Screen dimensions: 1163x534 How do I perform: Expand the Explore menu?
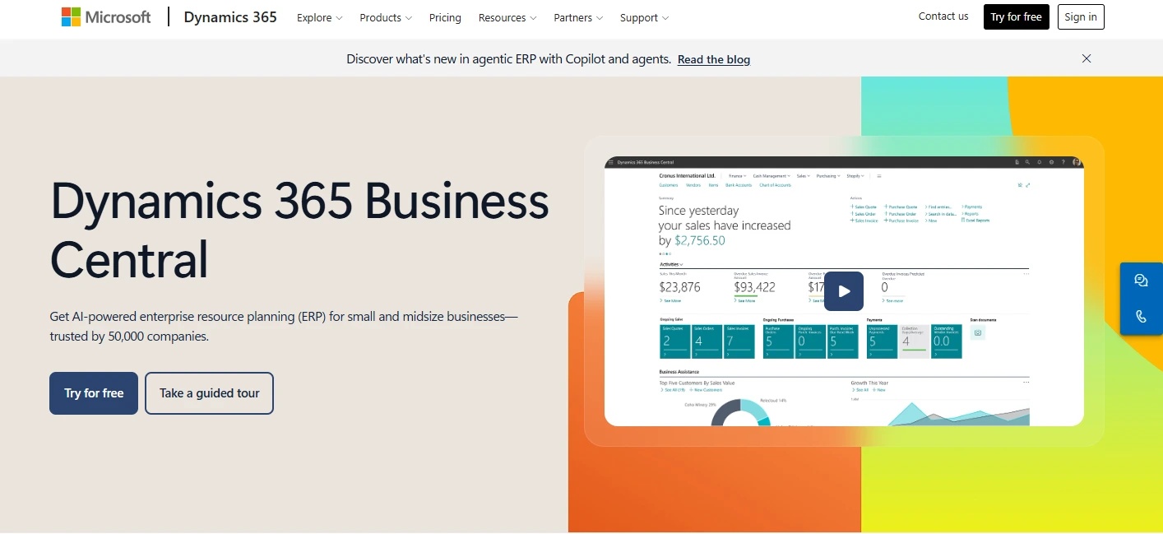tap(320, 17)
